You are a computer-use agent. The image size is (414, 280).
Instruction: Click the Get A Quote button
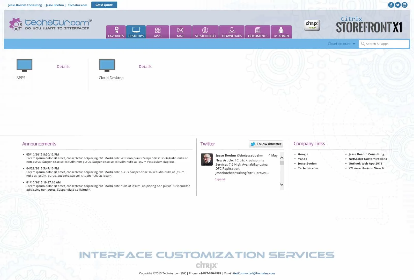(x=104, y=5)
